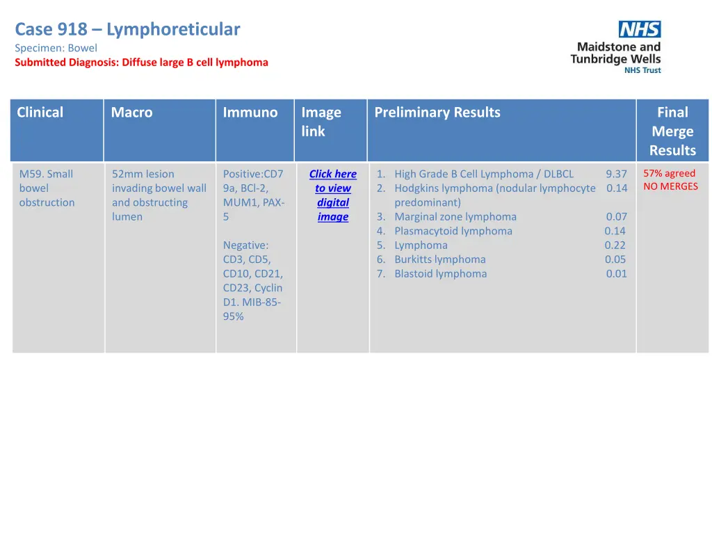The image size is (712, 534).
Task: Select 'High Grade B Cell Lymphoma / DLBCL' result
Action: click(484, 174)
